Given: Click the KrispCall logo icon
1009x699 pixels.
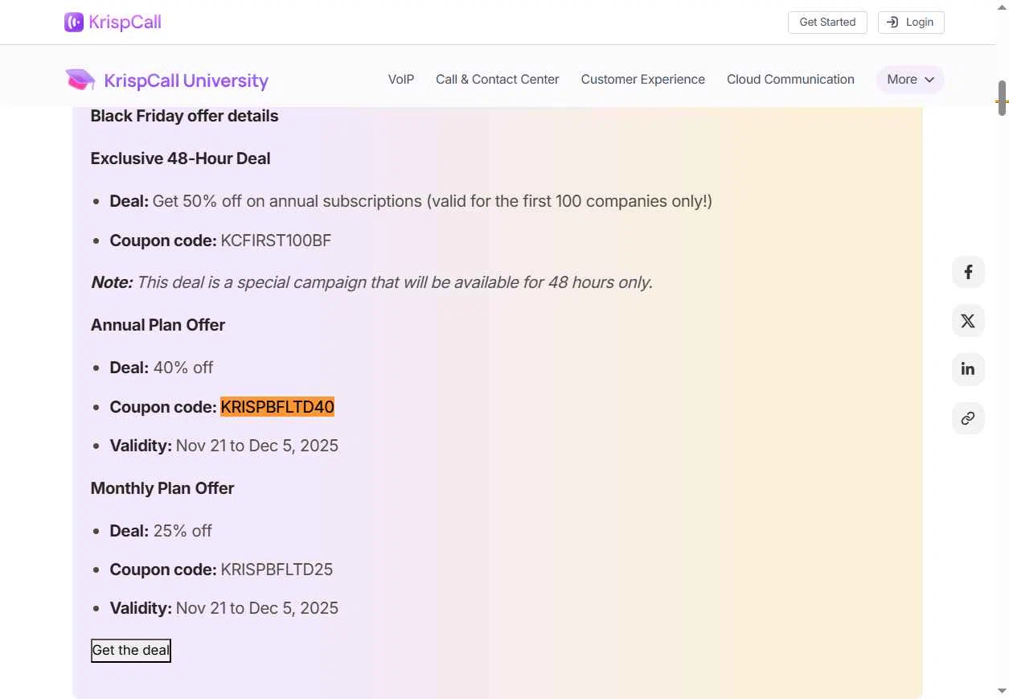Looking at the screenshot, I should click(x=74, y=22).
